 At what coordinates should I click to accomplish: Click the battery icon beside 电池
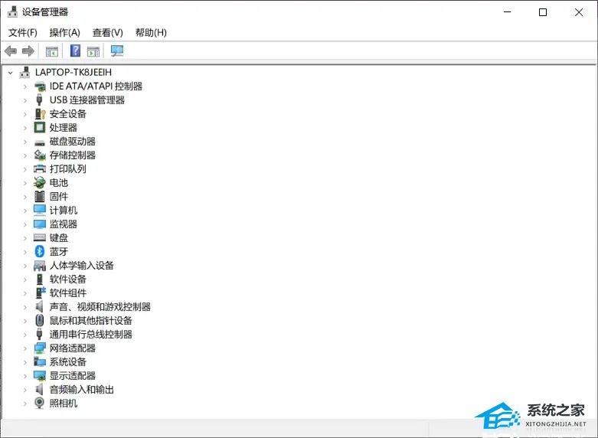40,183
